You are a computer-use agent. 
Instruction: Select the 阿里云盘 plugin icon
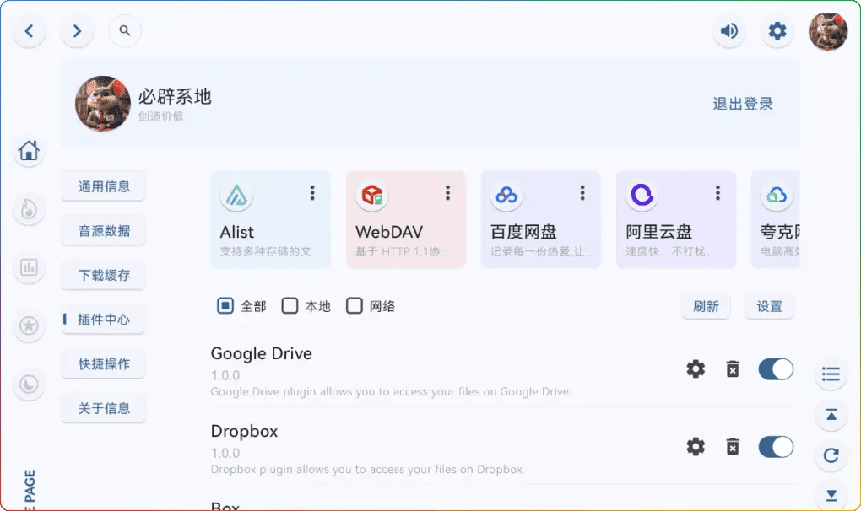642,196
